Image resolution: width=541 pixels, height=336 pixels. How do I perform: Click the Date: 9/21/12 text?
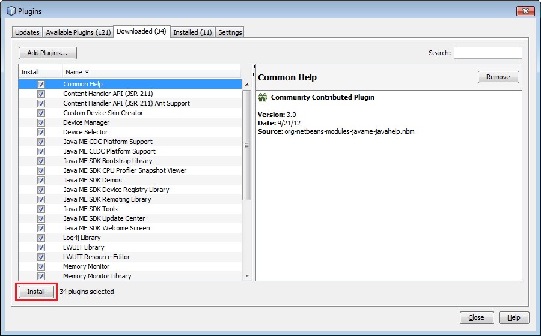click(x=279, y=123)
